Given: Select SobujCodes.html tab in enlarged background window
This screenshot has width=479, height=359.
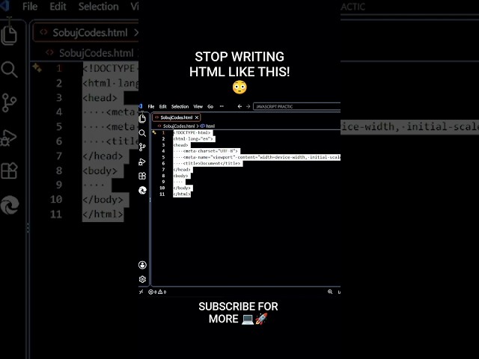Looking at the screenshot, I should click(x=85, y=32).
